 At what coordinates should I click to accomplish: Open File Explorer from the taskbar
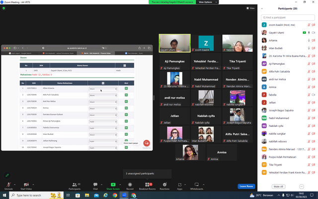point(87,195)
